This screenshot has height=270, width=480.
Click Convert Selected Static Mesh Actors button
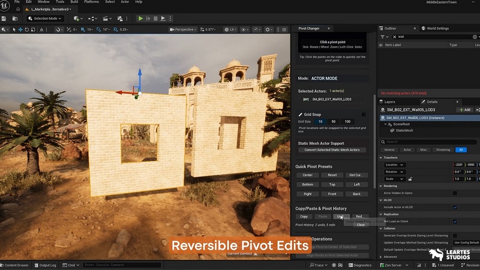332,150
